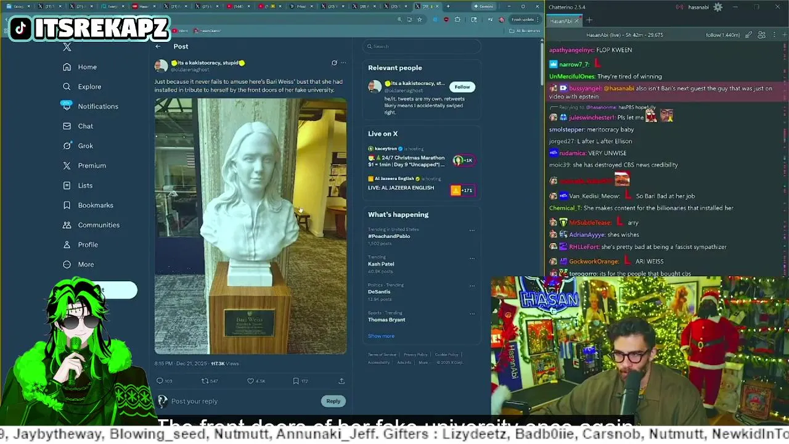
Task: Open Grok in X sidebar
Action: point(78,146)
